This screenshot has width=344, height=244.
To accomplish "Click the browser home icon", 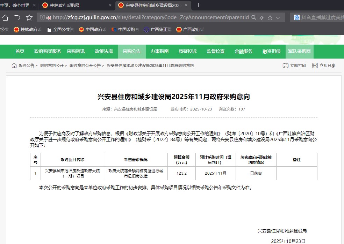I will 5,17.
